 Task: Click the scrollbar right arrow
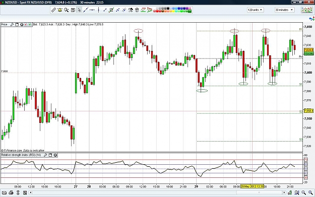[284, 192]
